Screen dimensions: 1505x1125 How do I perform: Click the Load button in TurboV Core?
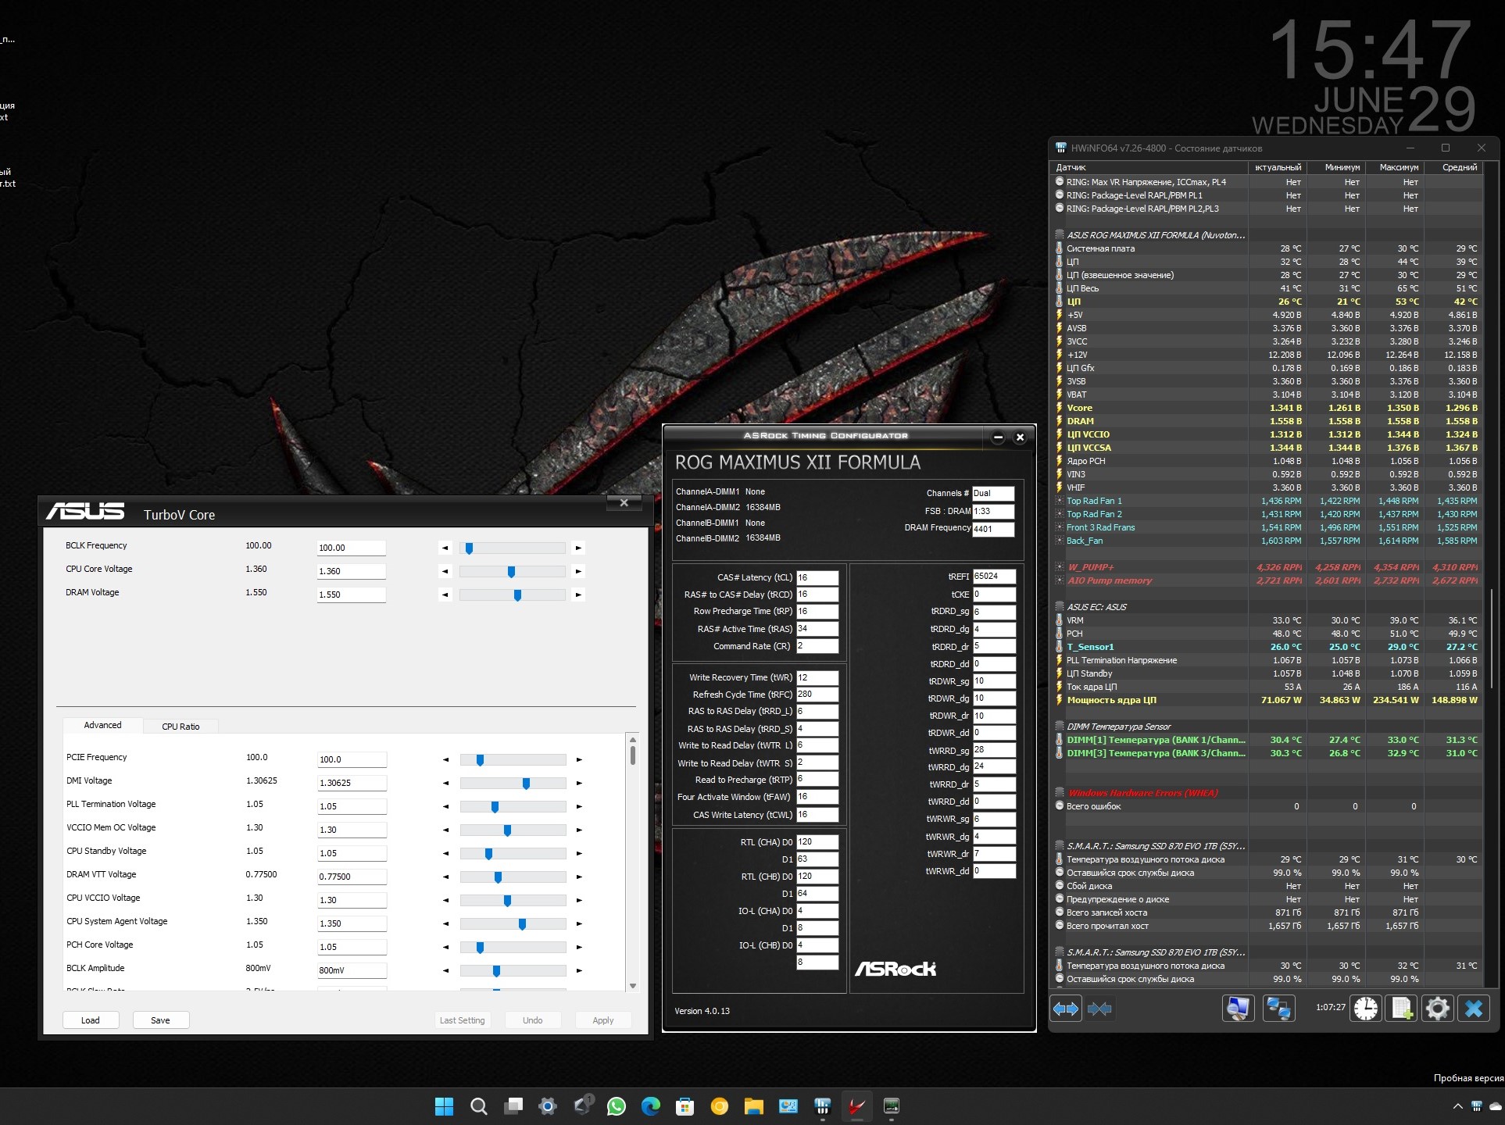click(91, 1020)
